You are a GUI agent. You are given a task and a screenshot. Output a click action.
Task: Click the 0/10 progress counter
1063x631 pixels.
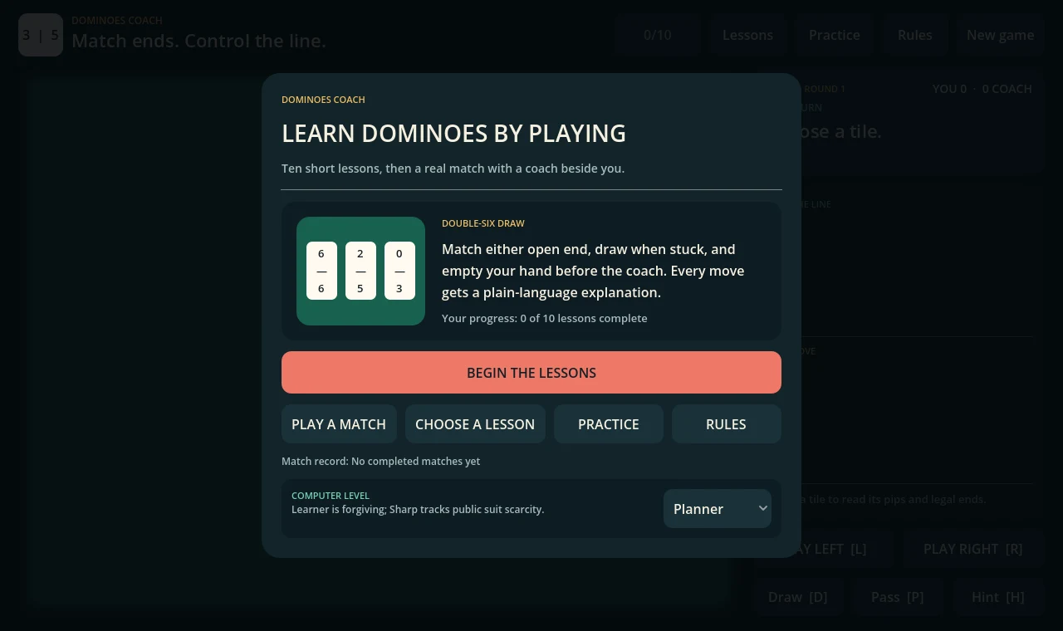[658, 35]
